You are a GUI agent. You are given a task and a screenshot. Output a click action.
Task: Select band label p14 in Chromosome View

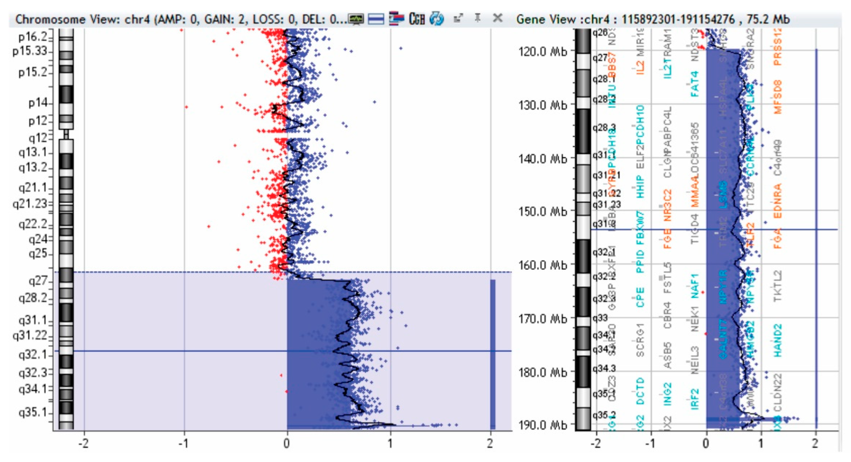[x=38, y=103]
